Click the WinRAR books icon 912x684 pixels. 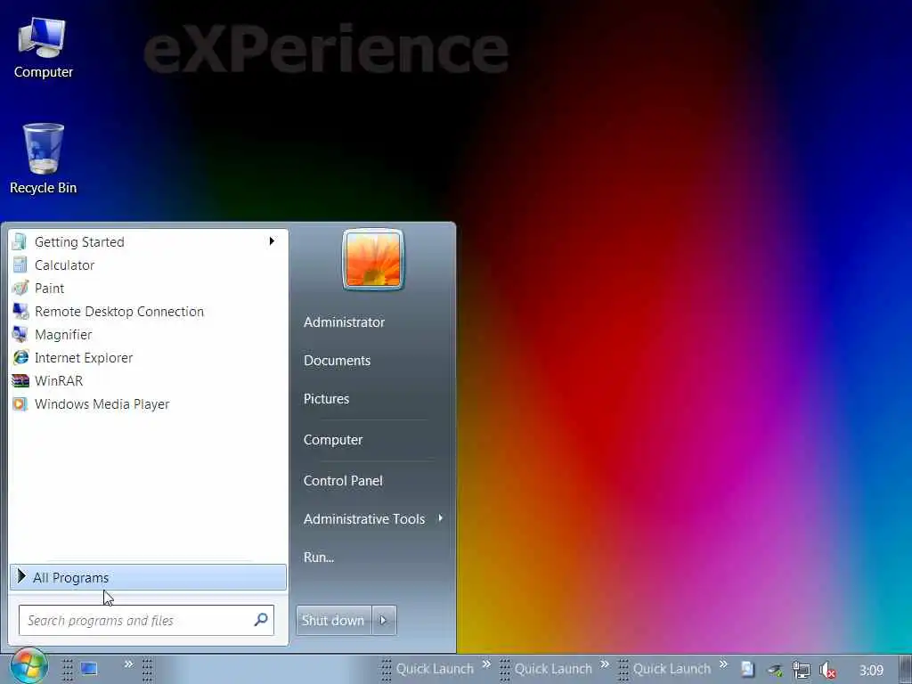tap(20, 381)
